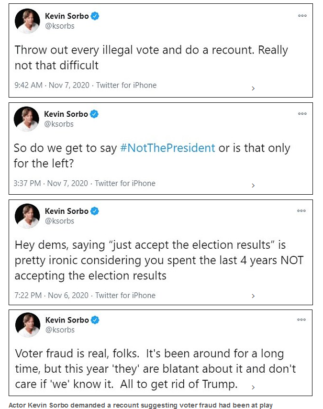Click the 7:22 PM · Nov 6, 2020 timestamp
The image size is (323, 409).
[52, 295]
